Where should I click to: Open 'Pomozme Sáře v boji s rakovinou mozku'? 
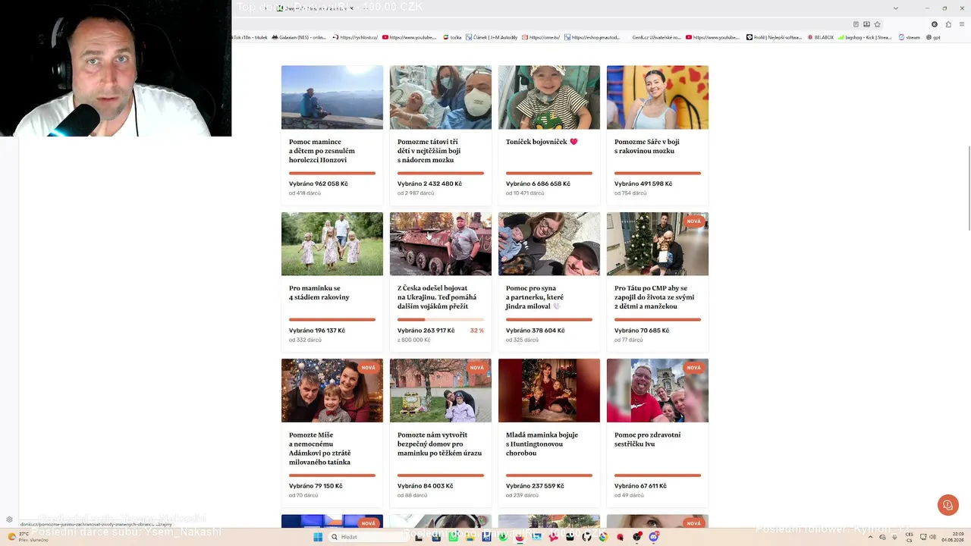click(647, 146)
